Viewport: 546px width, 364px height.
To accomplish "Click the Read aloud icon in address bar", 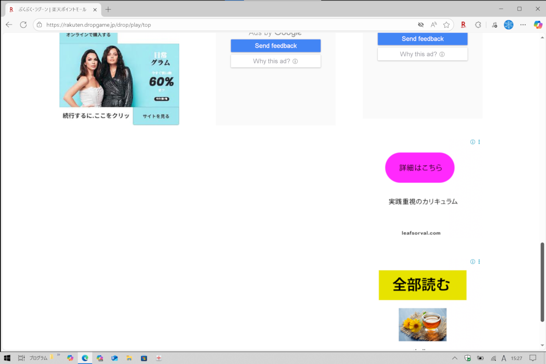I will pyautogui.click(x=434, y=25).
